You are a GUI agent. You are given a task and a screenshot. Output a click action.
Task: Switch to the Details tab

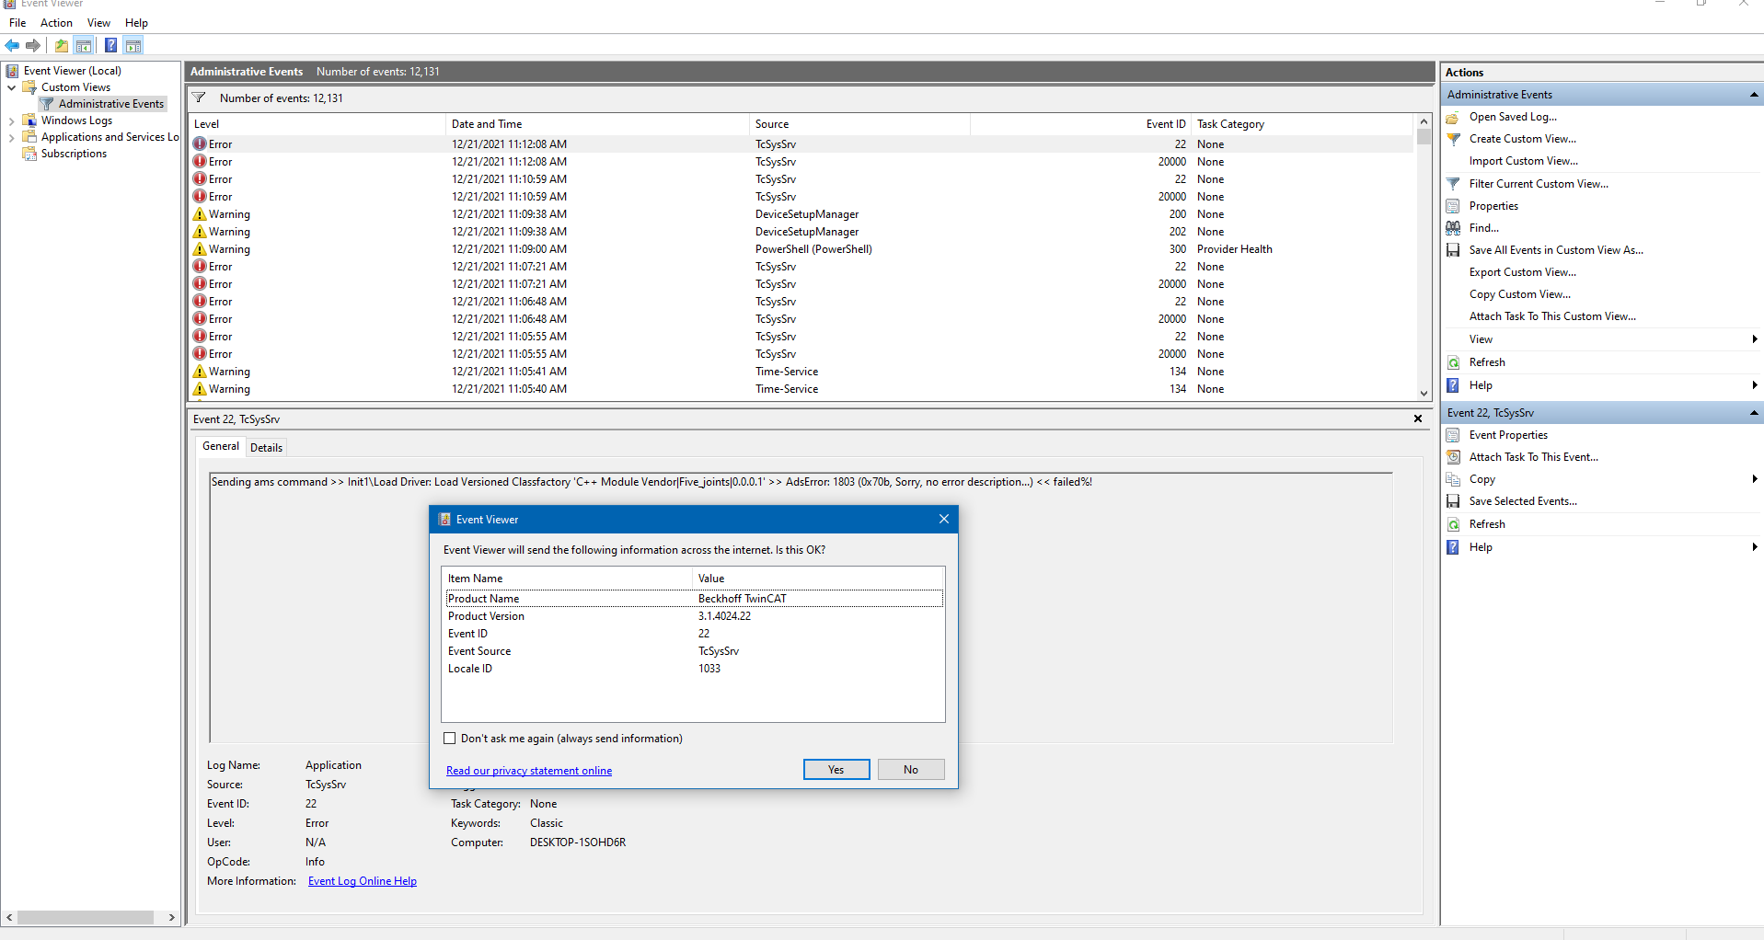coord(267,448)
